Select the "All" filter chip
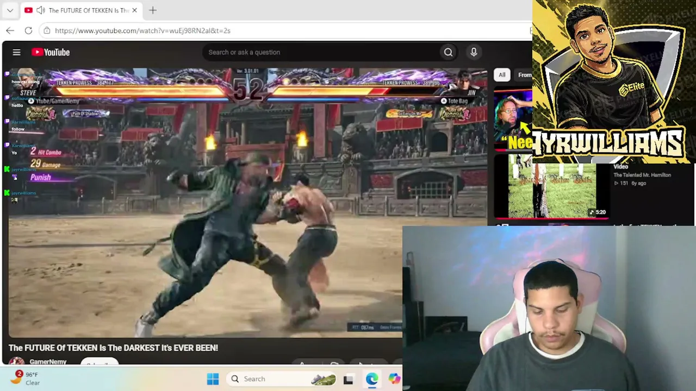The image size is (696, 391). click(502, 75)
